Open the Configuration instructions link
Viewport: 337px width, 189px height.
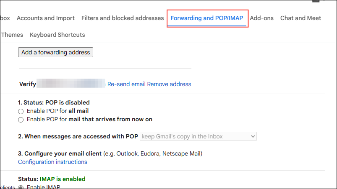tap(52, 162)
